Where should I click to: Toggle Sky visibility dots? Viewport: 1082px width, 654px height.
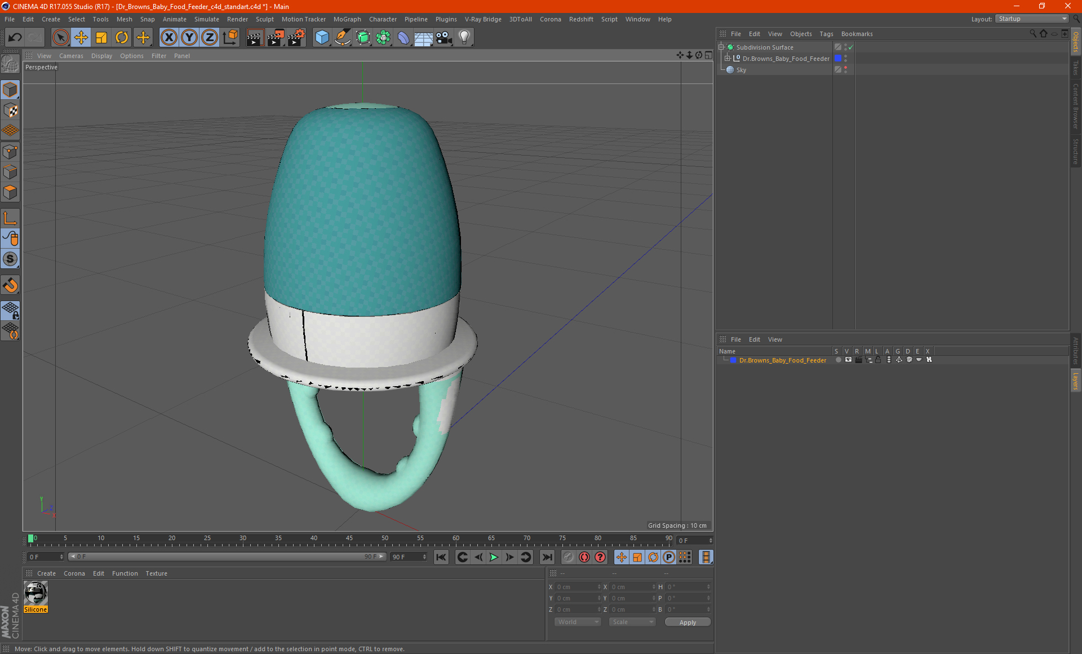(x=845, y=70)
